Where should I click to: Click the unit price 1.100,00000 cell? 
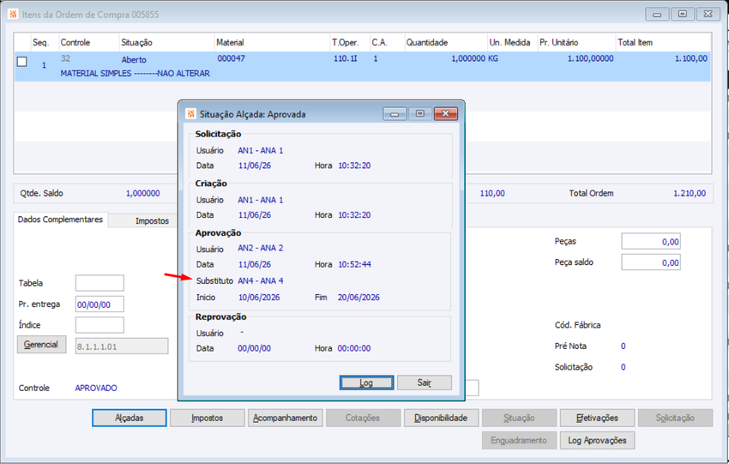coord(590,58)
